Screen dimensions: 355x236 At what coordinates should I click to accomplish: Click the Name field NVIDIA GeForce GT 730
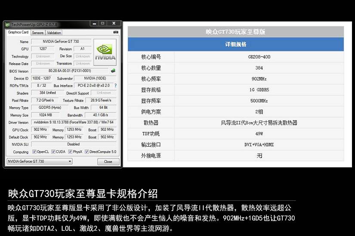[61, 42]
